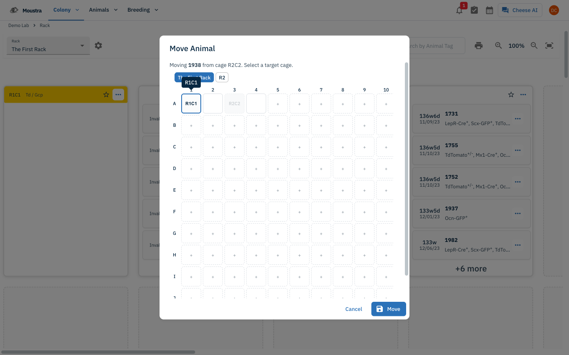This screenshot has height=355, width=569.
Task: Star the cage containing animal 1731
Action: pyautogui.click(x=511, y=95)
